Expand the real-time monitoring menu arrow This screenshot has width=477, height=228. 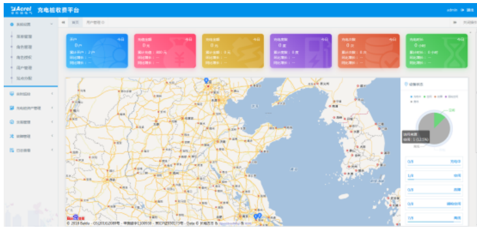click(x=52, y=94)
